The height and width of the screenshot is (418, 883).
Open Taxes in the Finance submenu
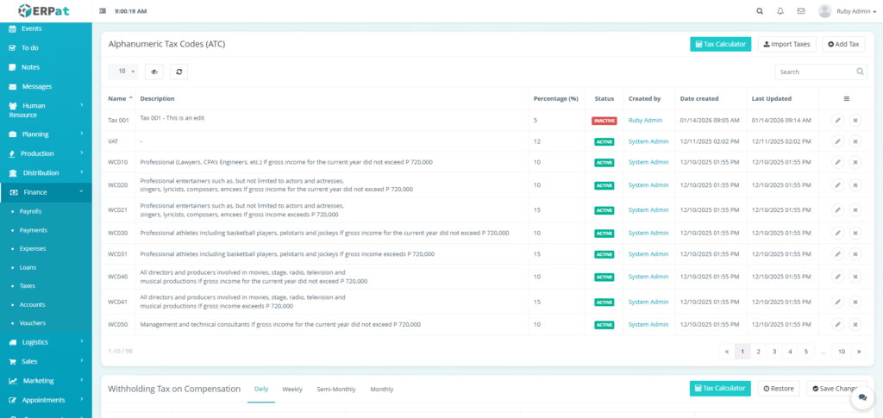(x=28, y=285)
